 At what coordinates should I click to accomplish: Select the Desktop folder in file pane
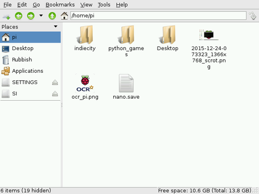(x=168, y=34)
